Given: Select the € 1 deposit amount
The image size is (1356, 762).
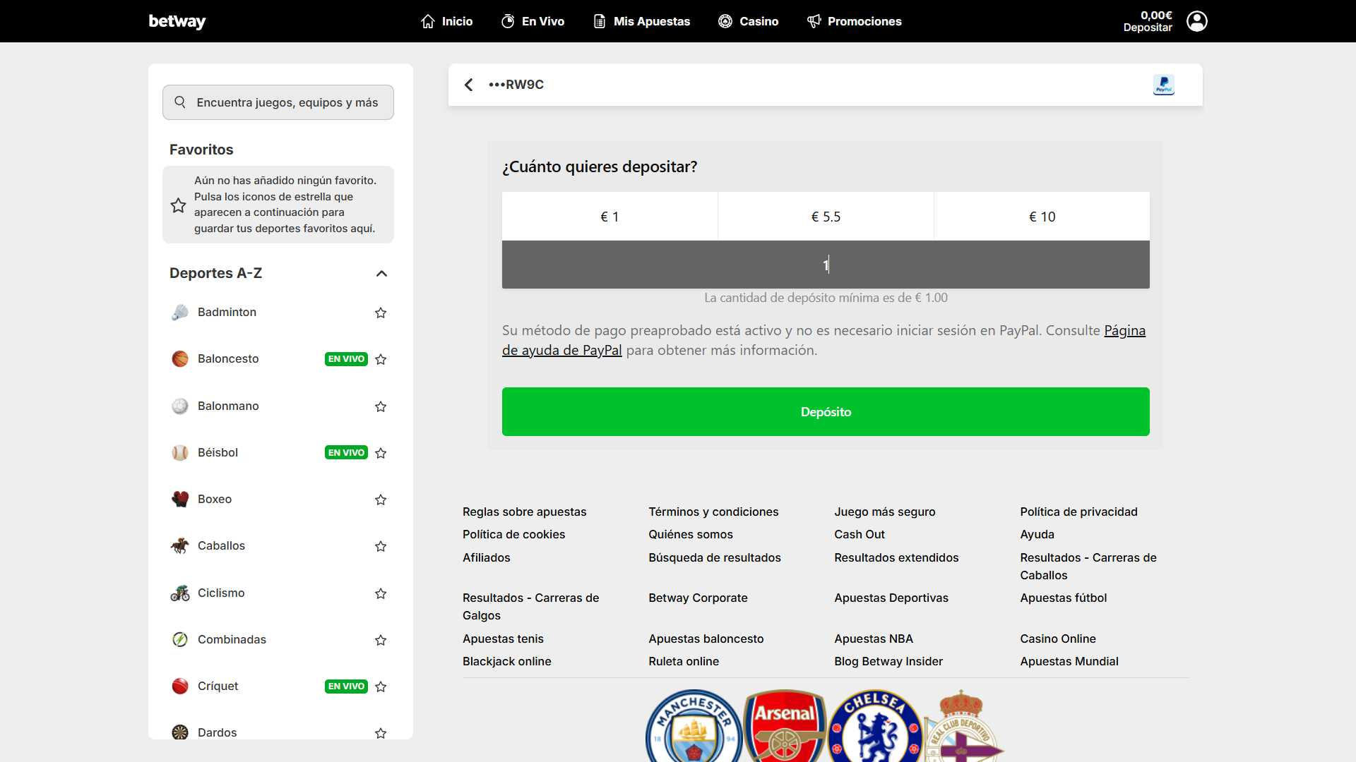Looking at the screenshot, I should coord(609,217).
